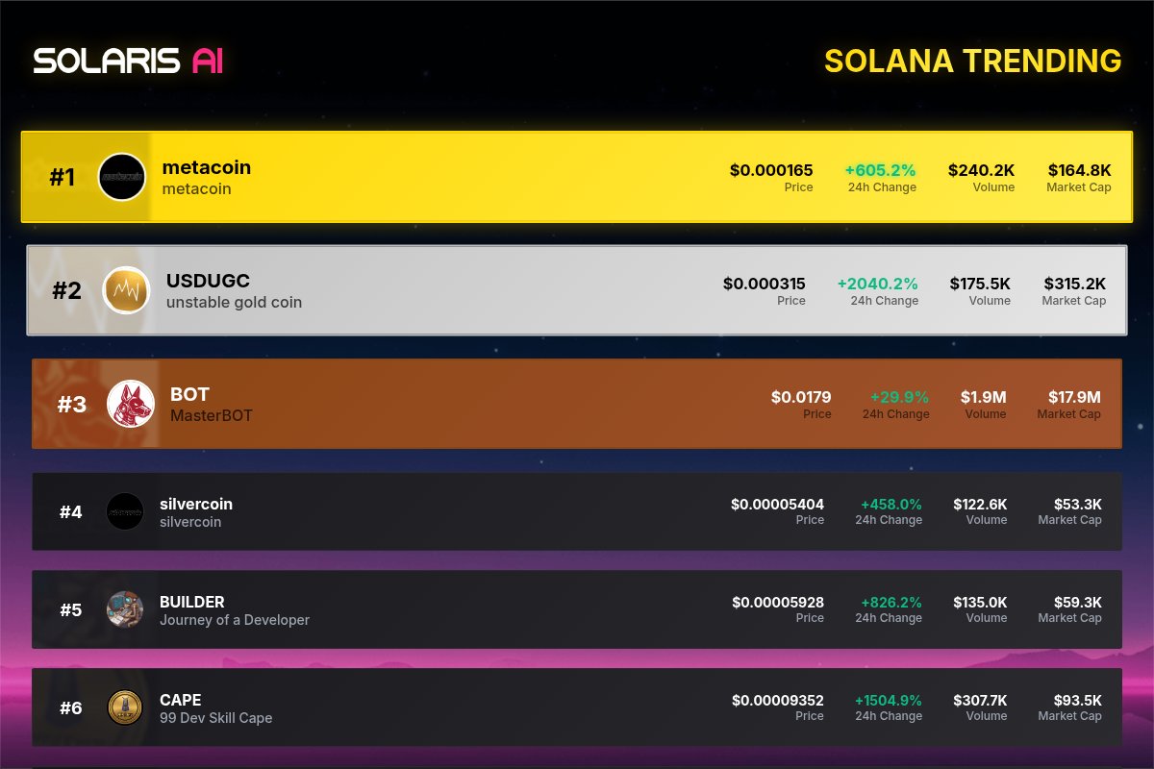Select the metacoin token name
The width and height of the screenshot is (1154, 769).
click(206, 167)
